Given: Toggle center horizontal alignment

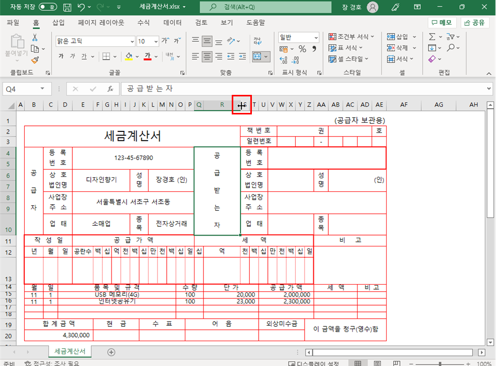Looking at the screenshot, I should (x=207, y=57).
